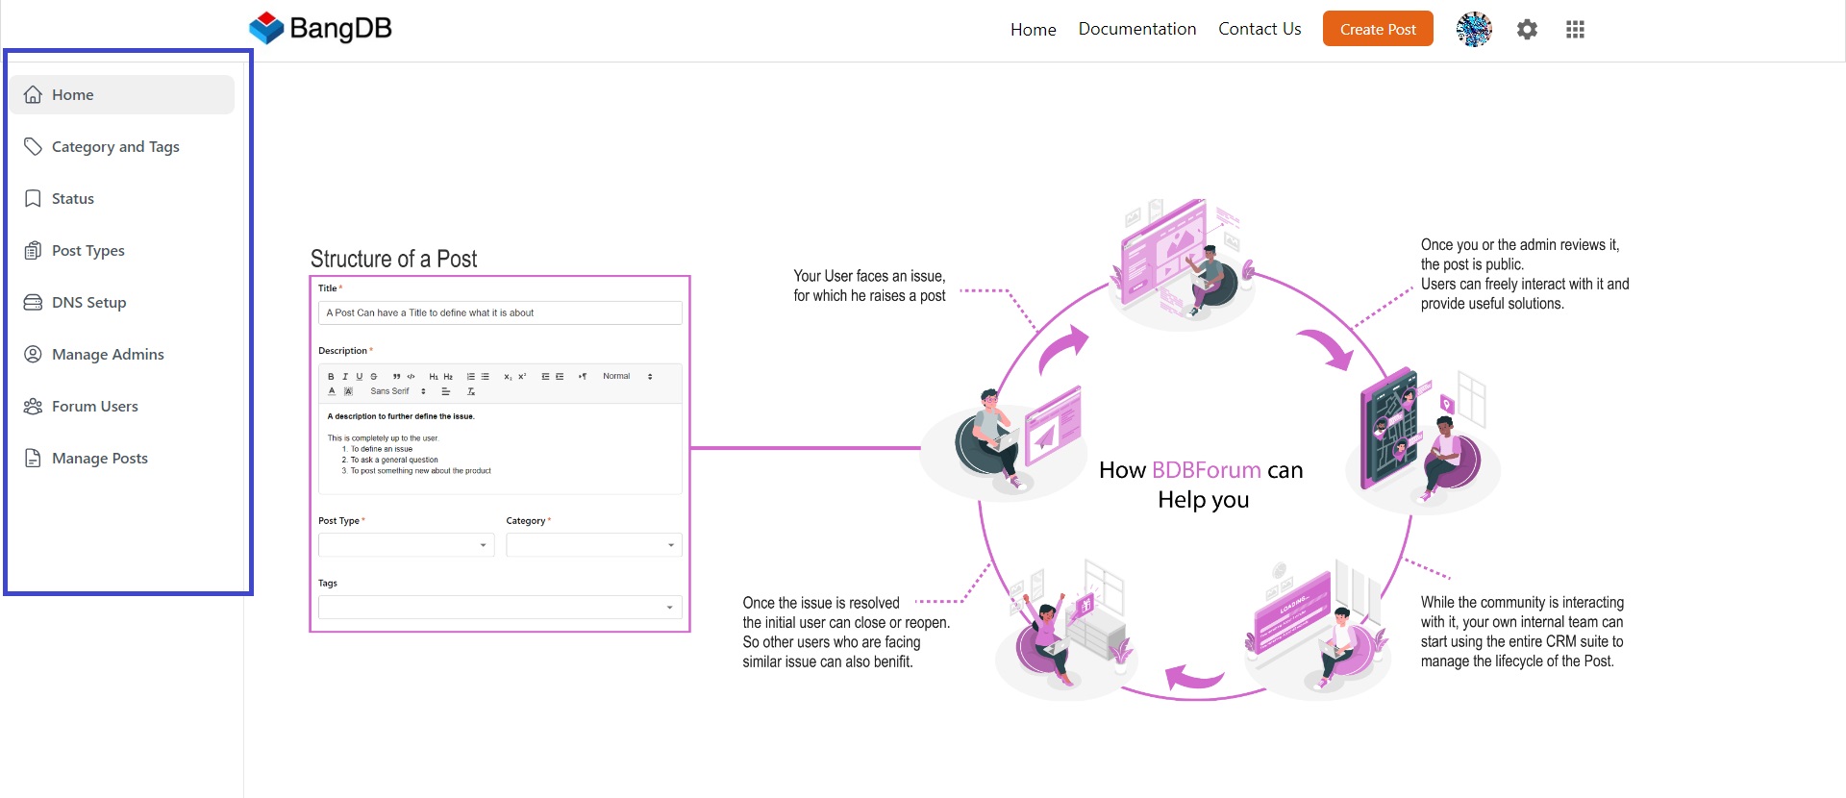Open the Documentation link
This screenshot has width=1846, height=798.
(1136, 29)
